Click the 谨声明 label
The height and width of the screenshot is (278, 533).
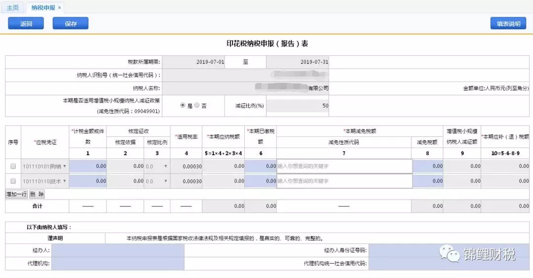click(55, 238)
